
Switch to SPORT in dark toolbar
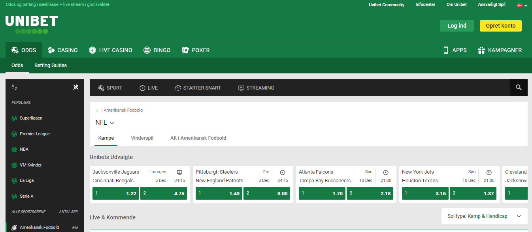coord(110,88)
